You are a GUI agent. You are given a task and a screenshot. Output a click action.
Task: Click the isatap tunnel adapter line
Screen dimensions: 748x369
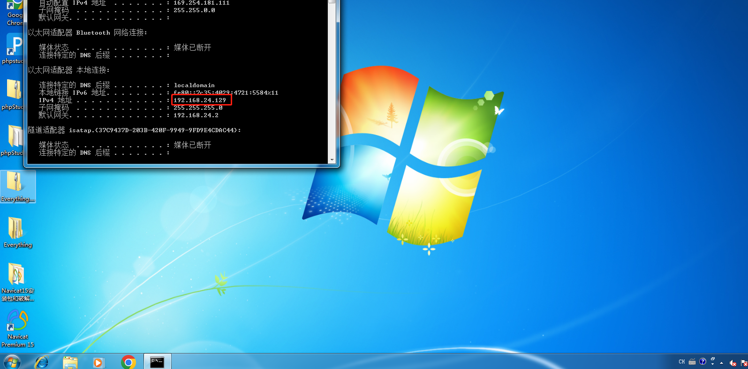click(135, 130)
